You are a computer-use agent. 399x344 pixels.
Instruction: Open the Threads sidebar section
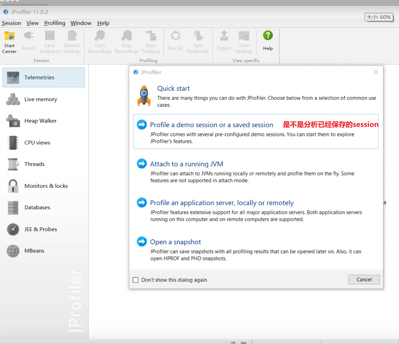click(x=44, y=164)
